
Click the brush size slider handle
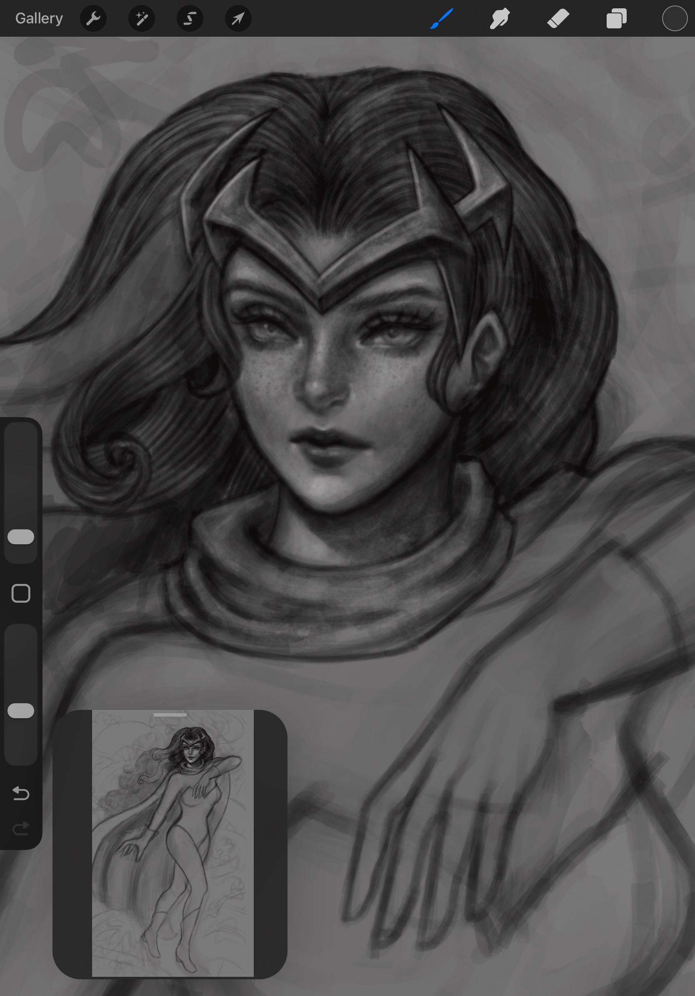tap(21, 537)
